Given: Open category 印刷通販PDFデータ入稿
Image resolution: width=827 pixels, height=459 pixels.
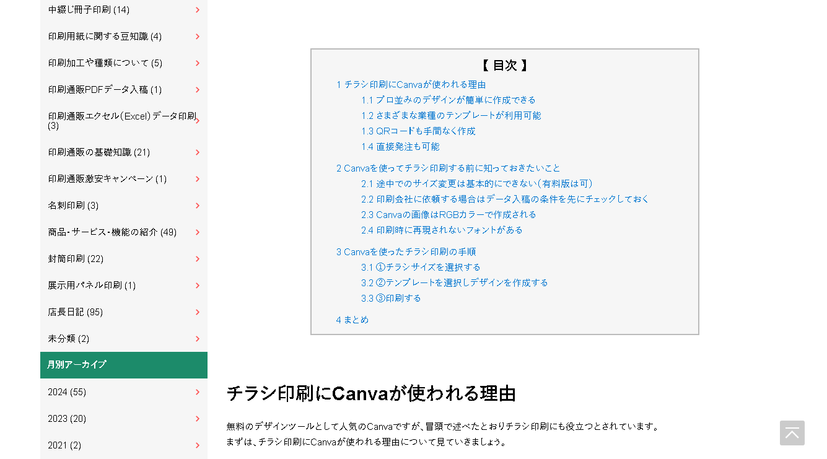Looking at the screenshot, I should (124, 90).
